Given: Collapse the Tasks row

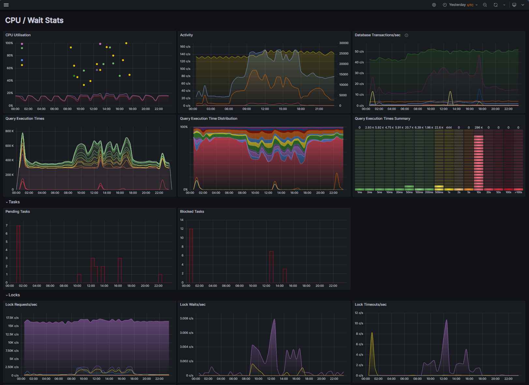Looking at the screenshot, I should coord(13,202).
